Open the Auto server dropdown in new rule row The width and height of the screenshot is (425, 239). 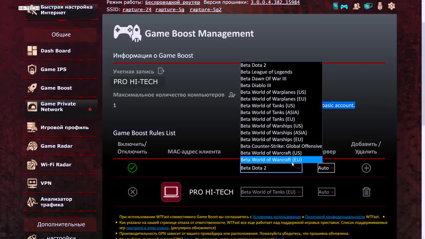click(326, 168)
